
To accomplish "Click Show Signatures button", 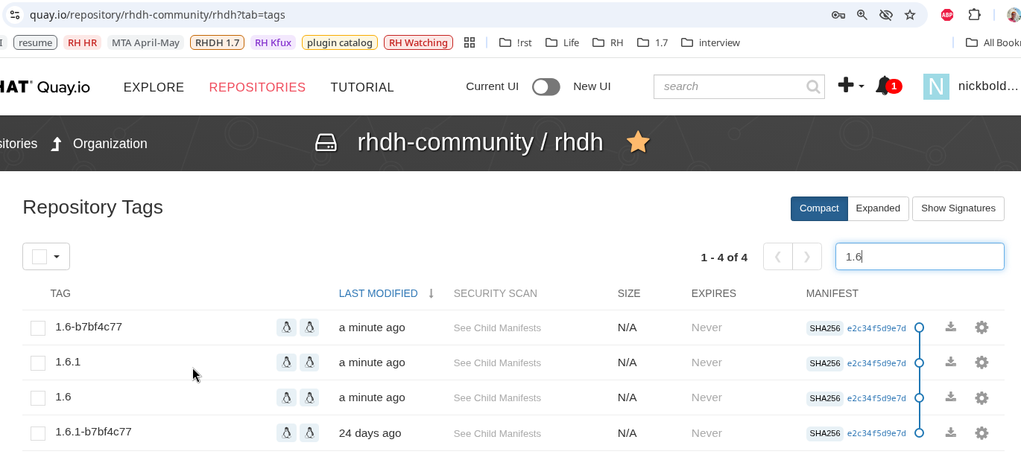I will coord(958,208).
